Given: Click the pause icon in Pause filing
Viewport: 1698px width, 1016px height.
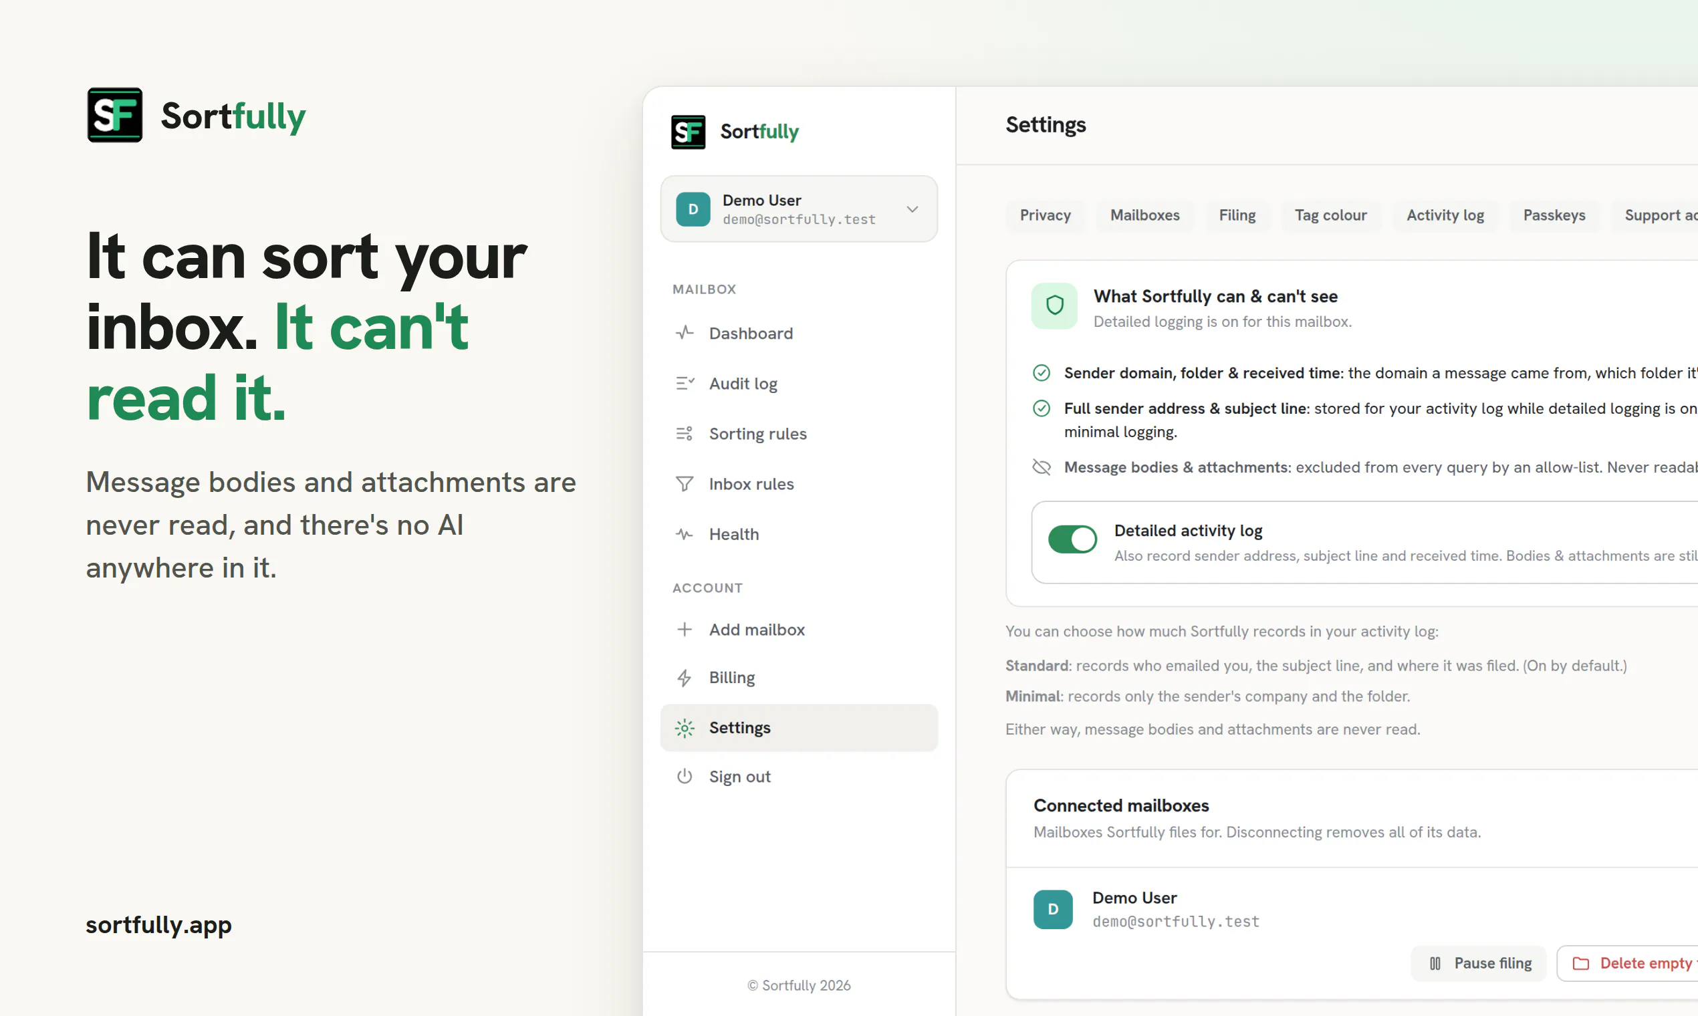Looking at the screenshot, I should point(1435,963).
